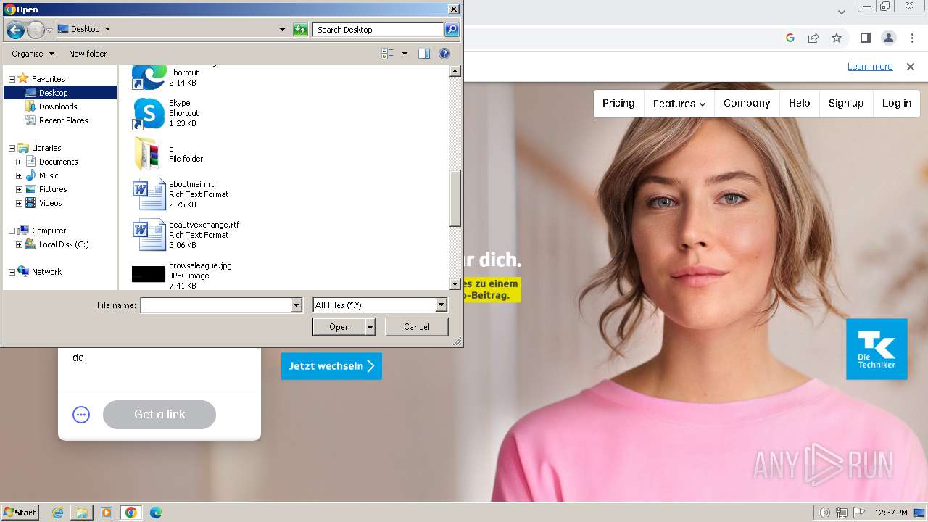This screenshot has width=928, height=522.
Task: Expand the Videos library node
Action: click(x=19, y=203)
